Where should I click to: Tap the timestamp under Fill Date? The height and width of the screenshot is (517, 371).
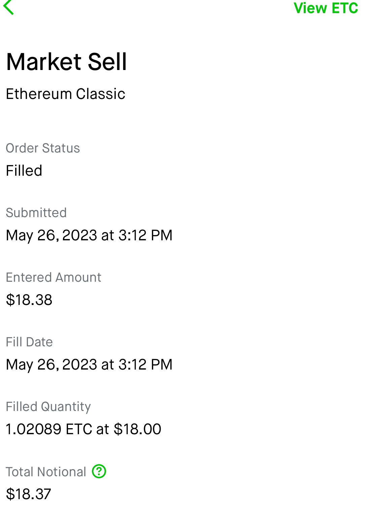pyautogui.click(x=89, y=365)
